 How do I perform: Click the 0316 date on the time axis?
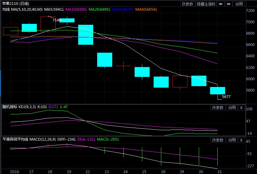click(14, 171)
